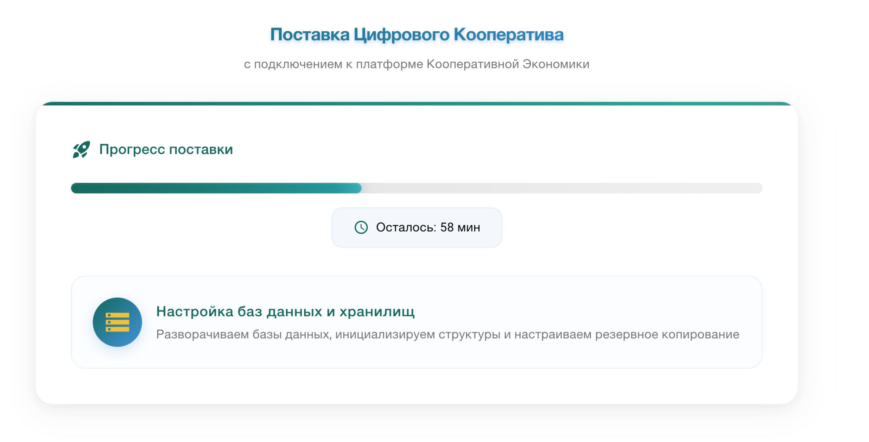This screenshot has height=442, width=869.
Task: Open Поставка Цифрового Кооператива title link
Action: coord(417,34)
